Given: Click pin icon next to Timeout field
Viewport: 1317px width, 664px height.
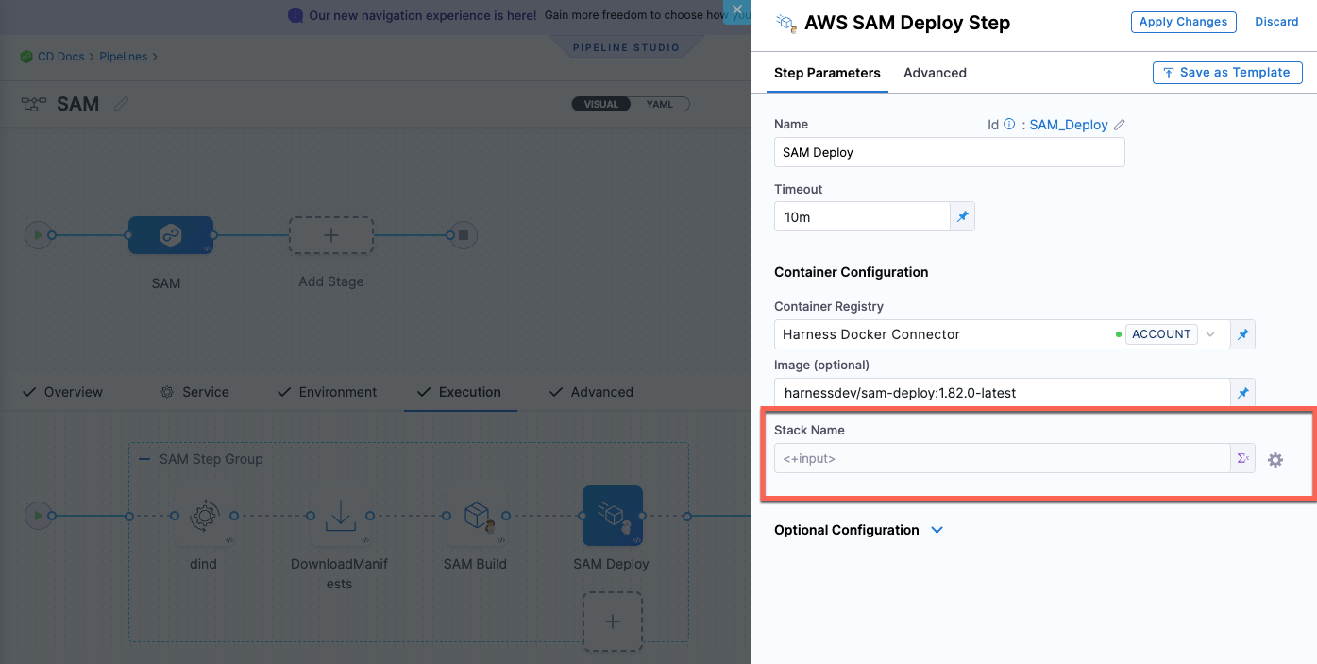Looking at the screenshot, I should 962,217.
